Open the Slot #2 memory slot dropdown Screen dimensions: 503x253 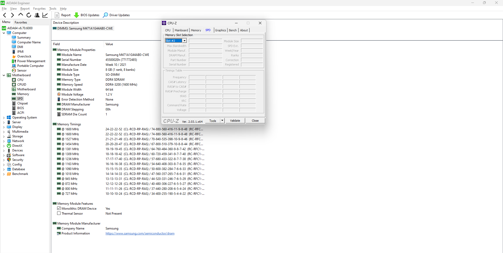[x=184, y=41]
